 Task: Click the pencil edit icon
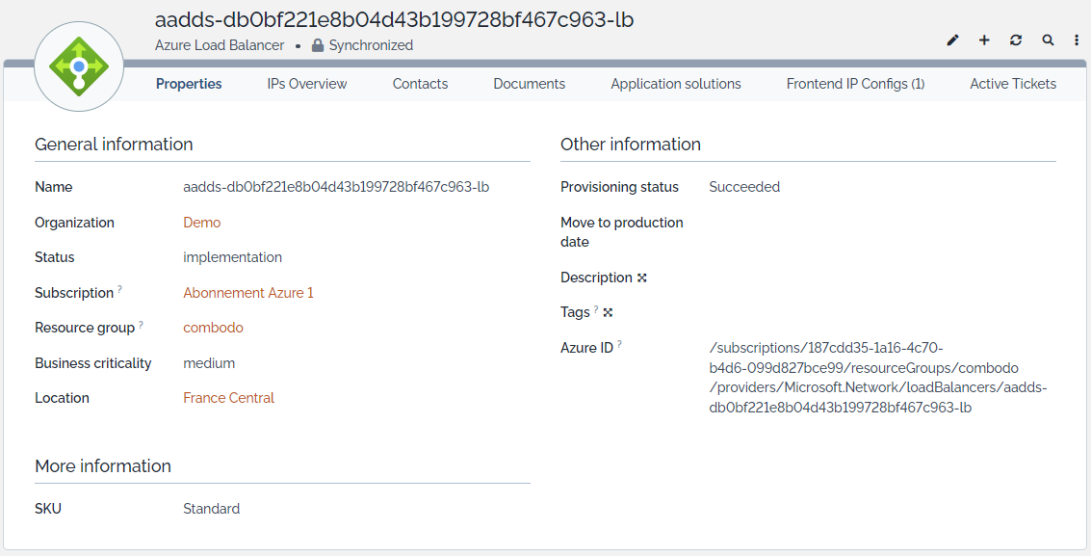[953, 40]
